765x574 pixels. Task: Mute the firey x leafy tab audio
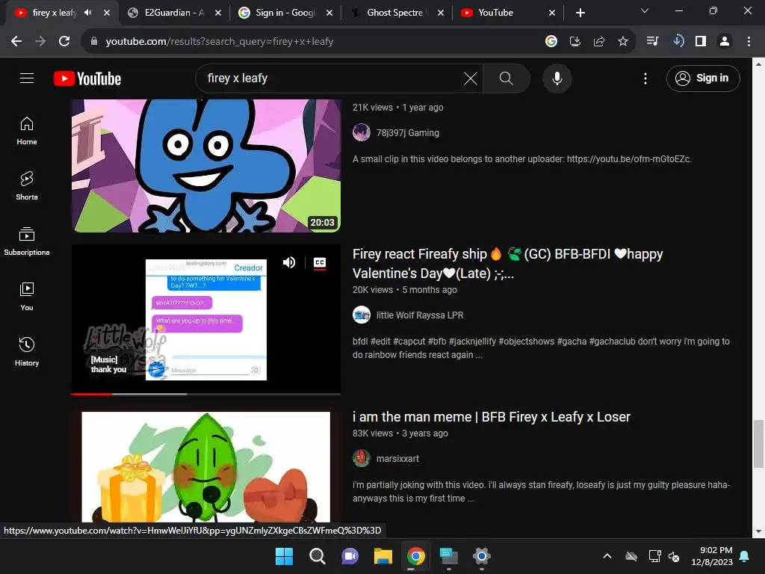[88, 13]
